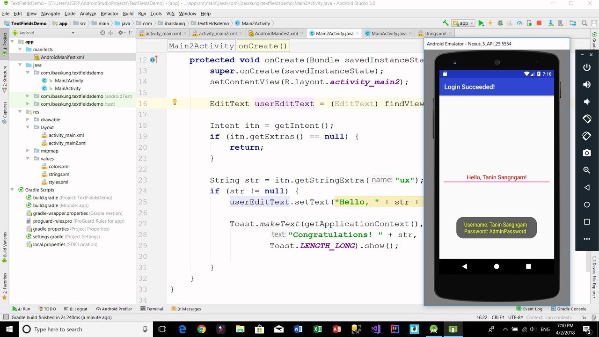Open the Android Profiler gauge toolbar icon
599x337 pixels.
(x=520, y=23)
